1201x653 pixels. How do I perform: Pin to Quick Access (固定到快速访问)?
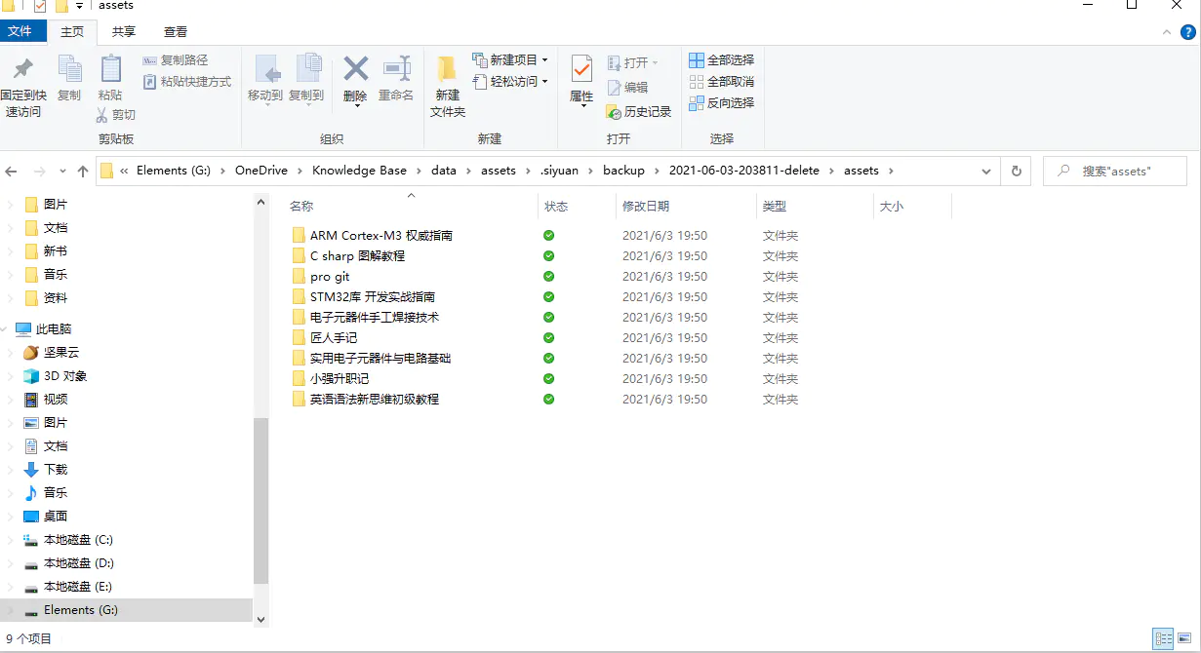(23, 88)
